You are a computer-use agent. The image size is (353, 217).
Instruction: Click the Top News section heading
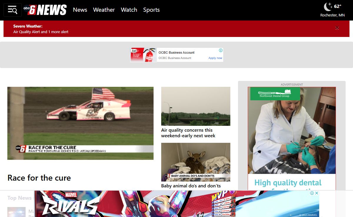[19, 198]
